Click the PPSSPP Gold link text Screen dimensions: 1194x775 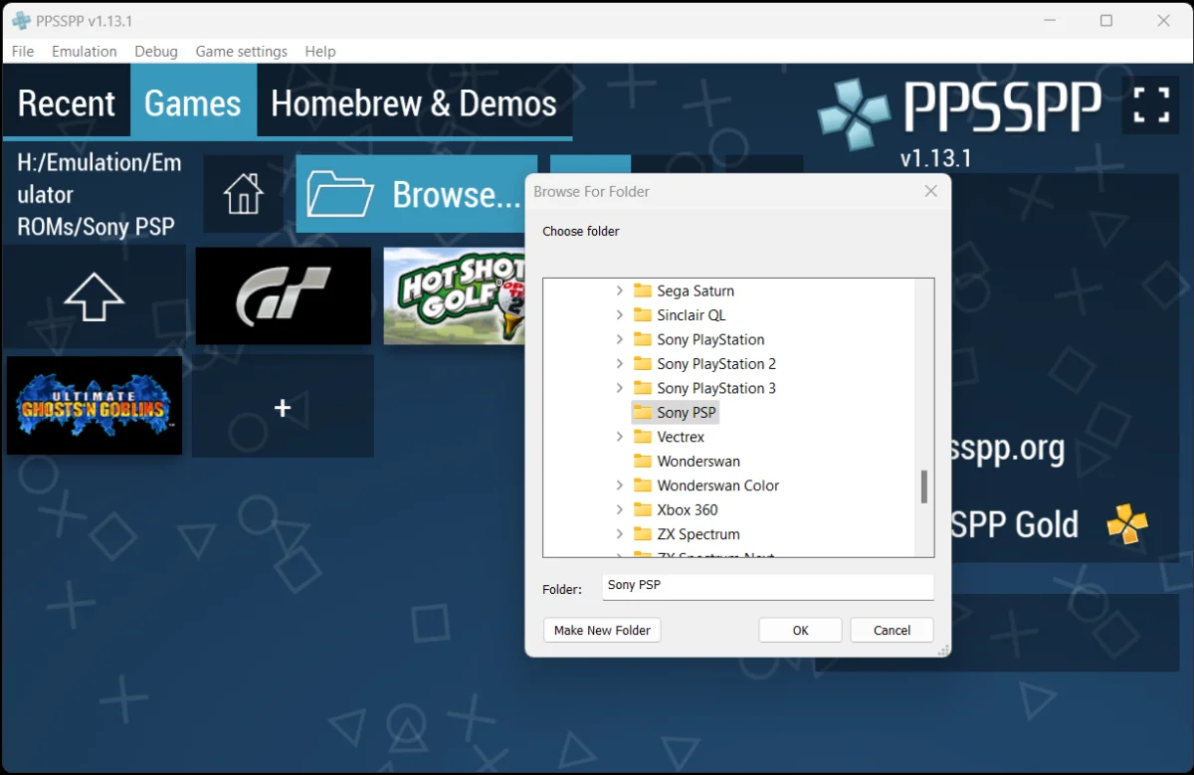pos(1014,524)
